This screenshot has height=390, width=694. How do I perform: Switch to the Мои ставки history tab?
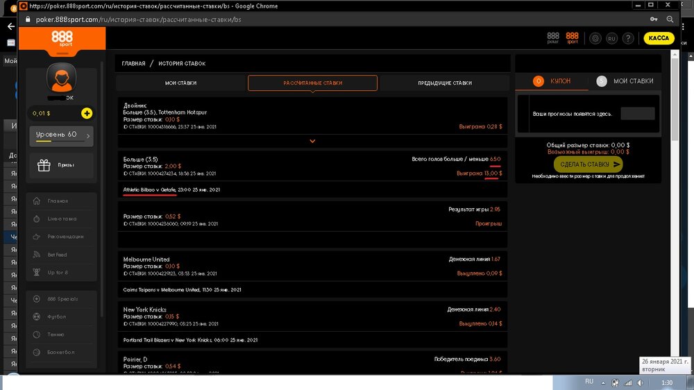(x=180, y=83)
